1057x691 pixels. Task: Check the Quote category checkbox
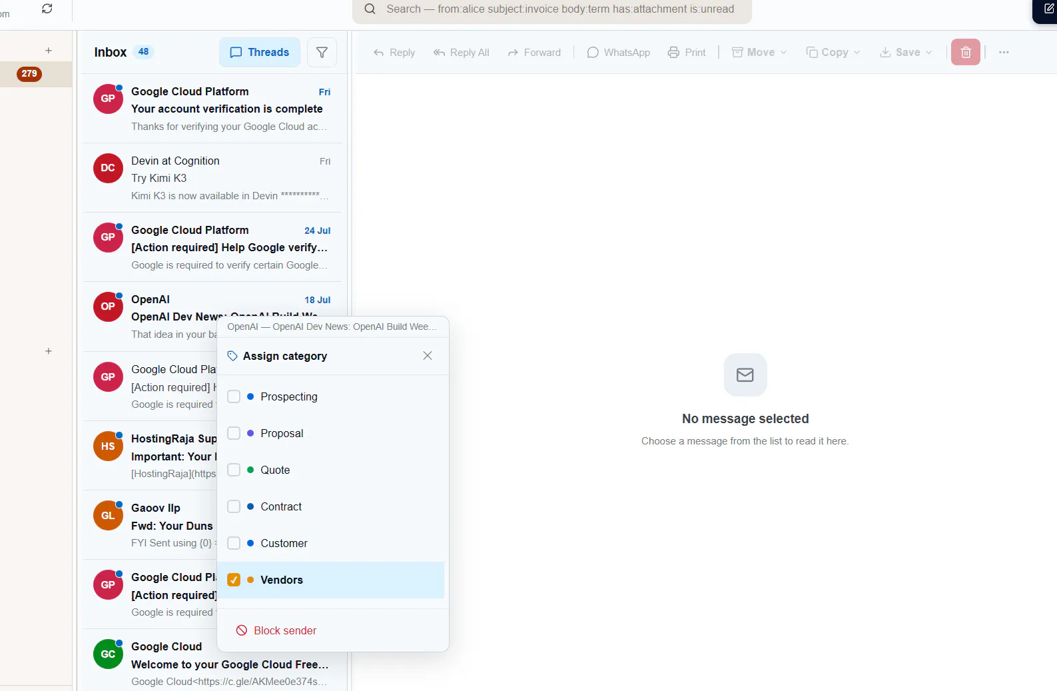(x=234, y=470)
